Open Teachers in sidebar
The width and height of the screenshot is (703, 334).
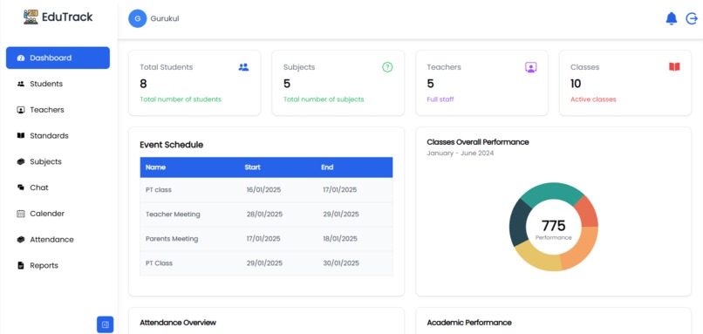point(58,110)
